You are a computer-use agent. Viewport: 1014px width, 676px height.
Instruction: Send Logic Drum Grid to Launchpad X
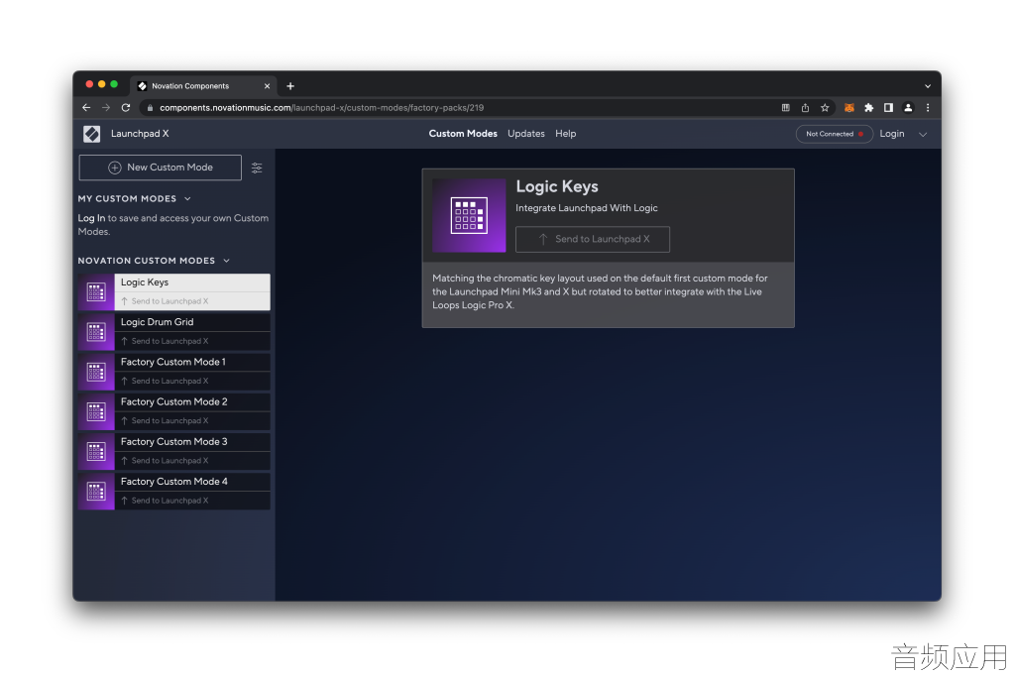[192, 341]
